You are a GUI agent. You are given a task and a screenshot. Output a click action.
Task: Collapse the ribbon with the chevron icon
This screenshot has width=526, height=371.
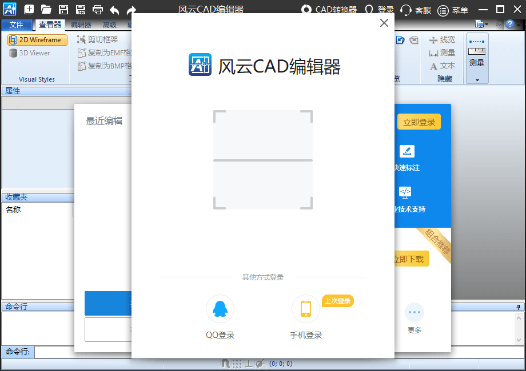498,24
